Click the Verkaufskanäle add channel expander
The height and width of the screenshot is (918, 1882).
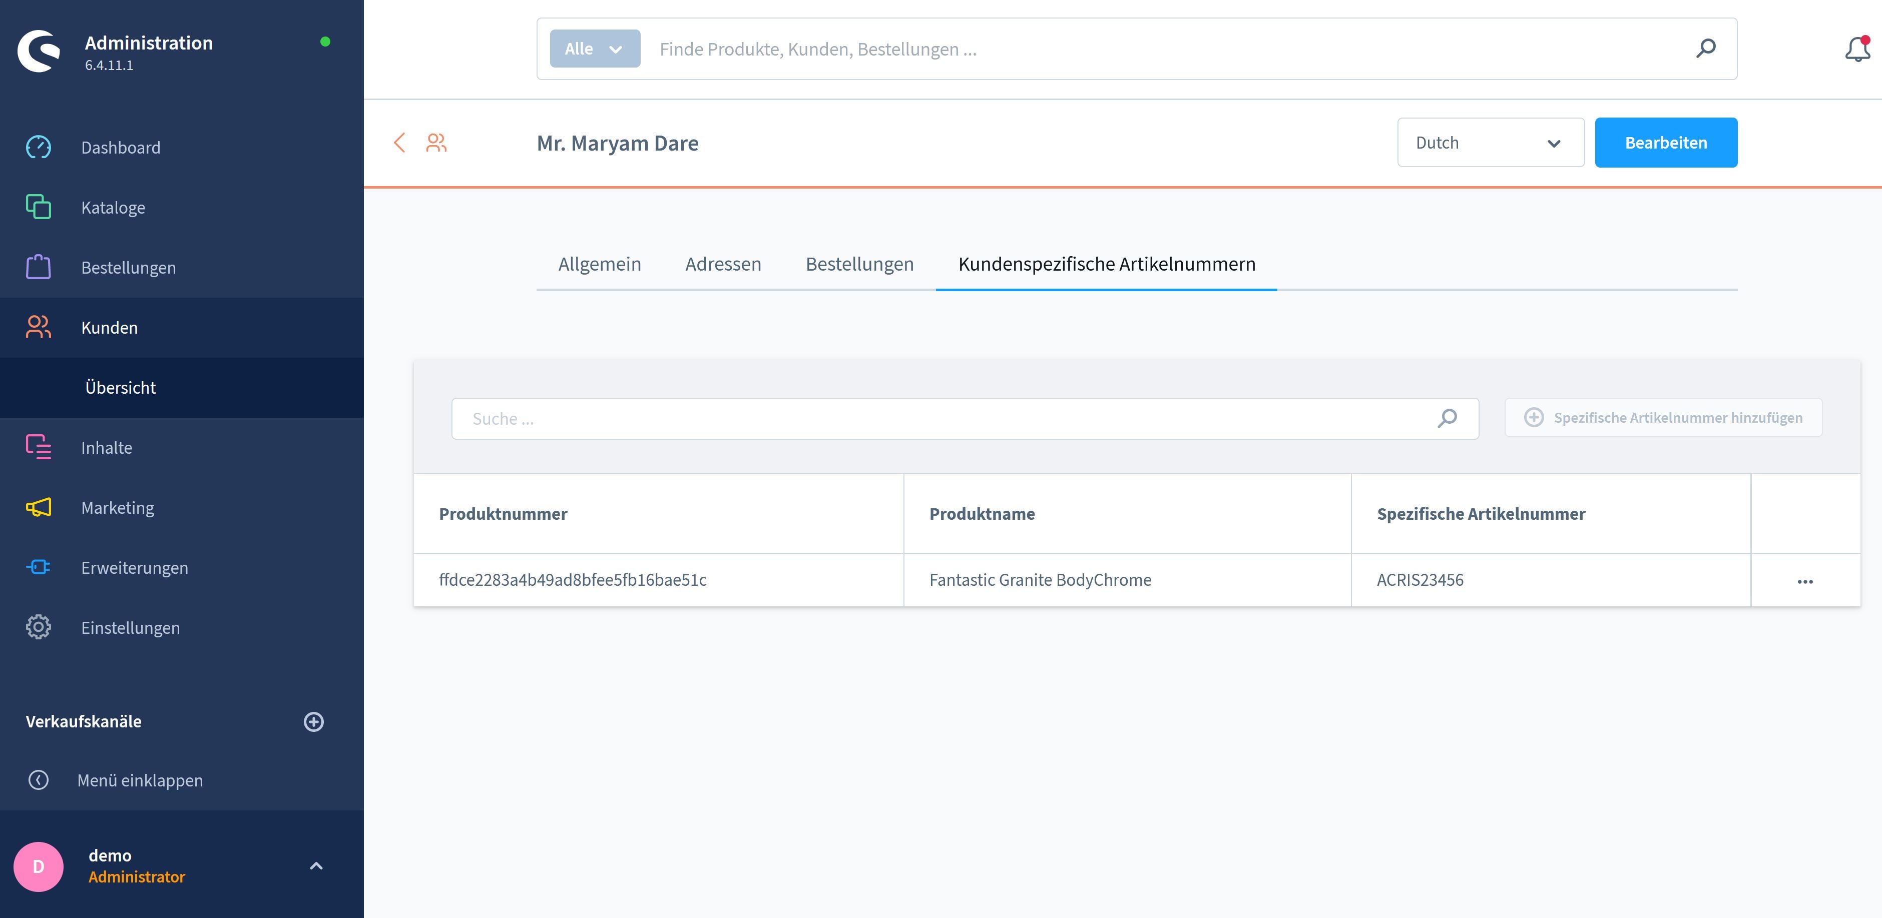click(313, 721)
